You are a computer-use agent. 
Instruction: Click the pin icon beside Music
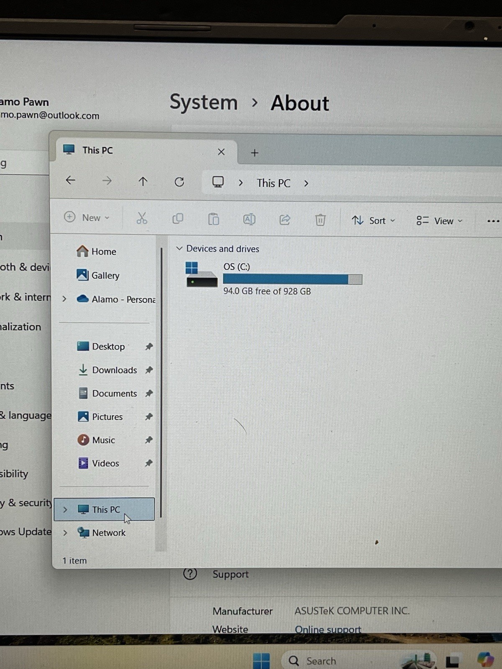149,440
